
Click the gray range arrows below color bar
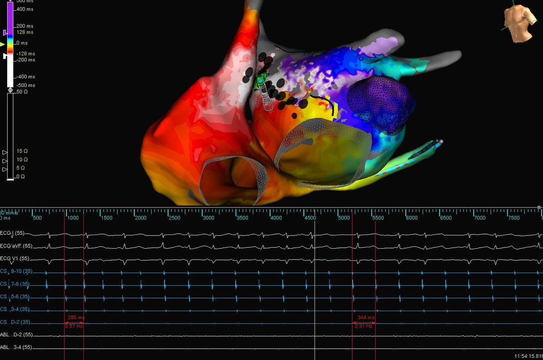[10, 91]
